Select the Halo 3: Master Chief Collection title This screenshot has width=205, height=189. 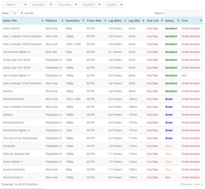click(22, 107)
